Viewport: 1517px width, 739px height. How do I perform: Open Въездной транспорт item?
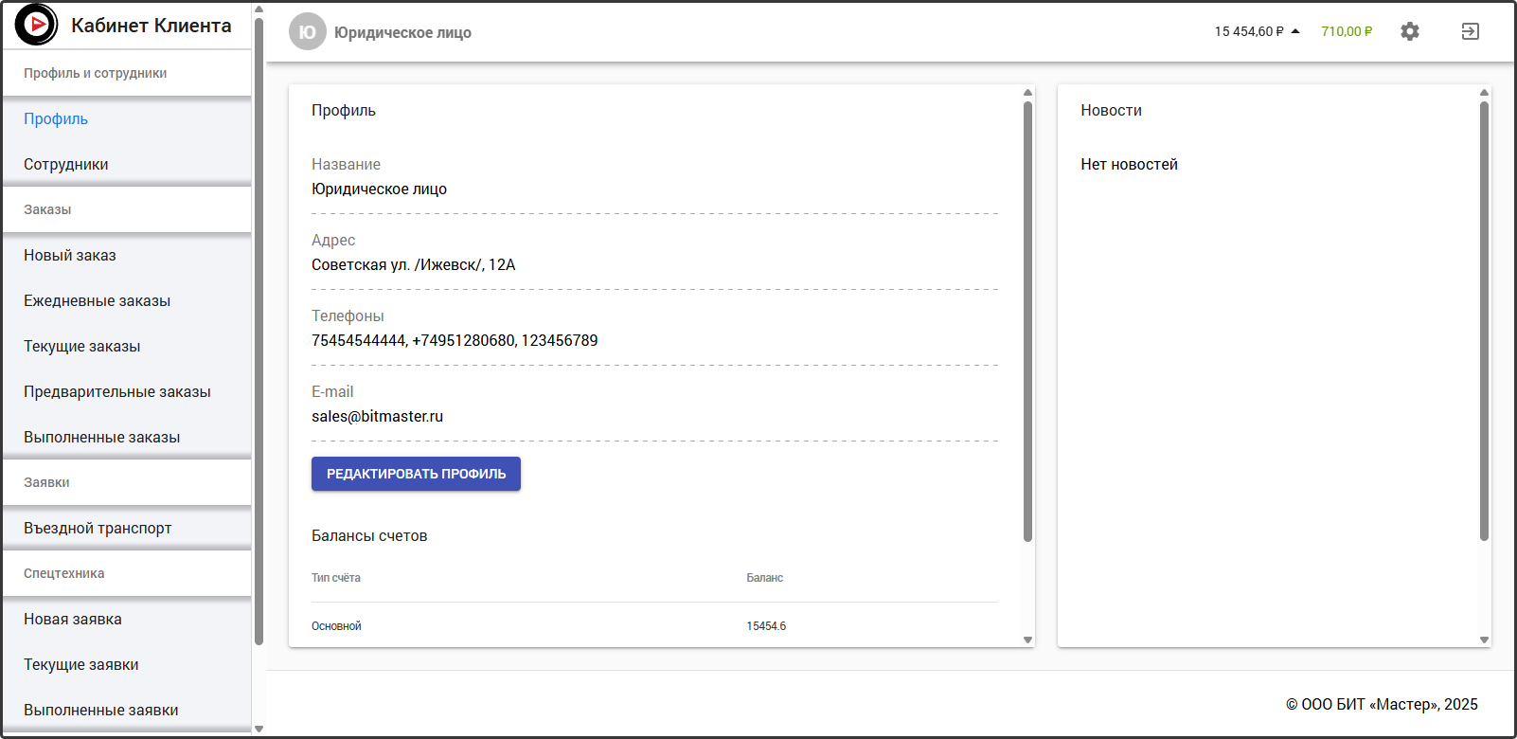click(98, 528)
